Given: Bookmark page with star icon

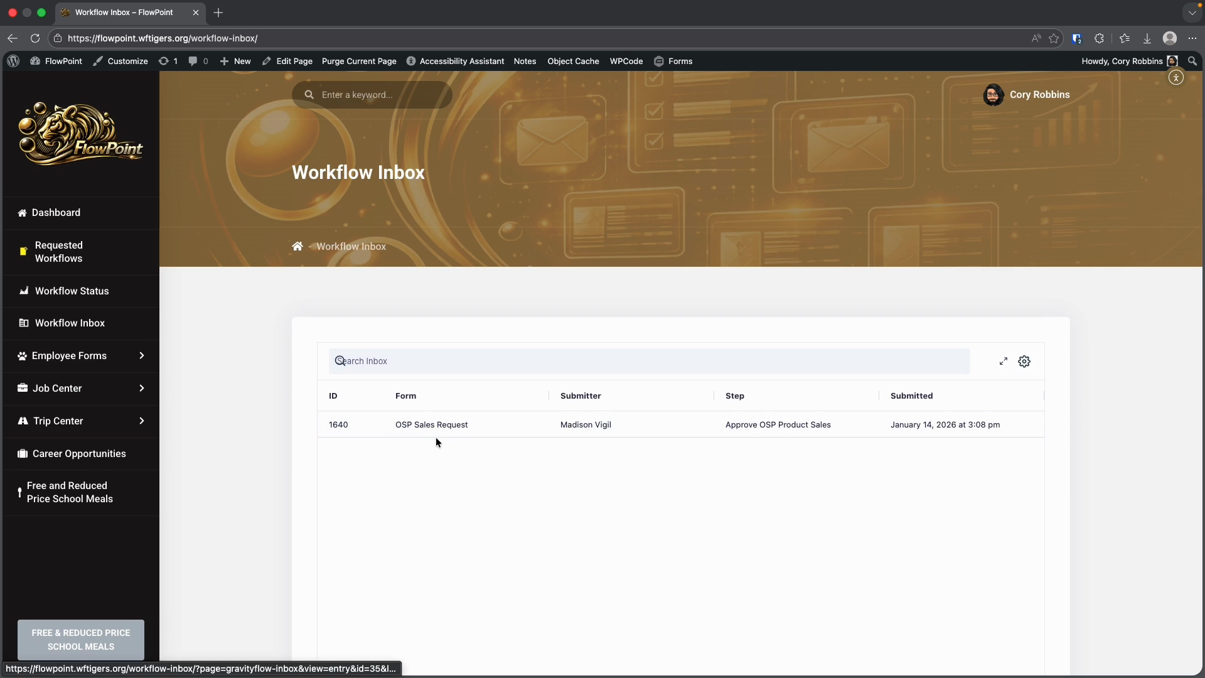Looking at the screenshot, I should (1054, 38).
